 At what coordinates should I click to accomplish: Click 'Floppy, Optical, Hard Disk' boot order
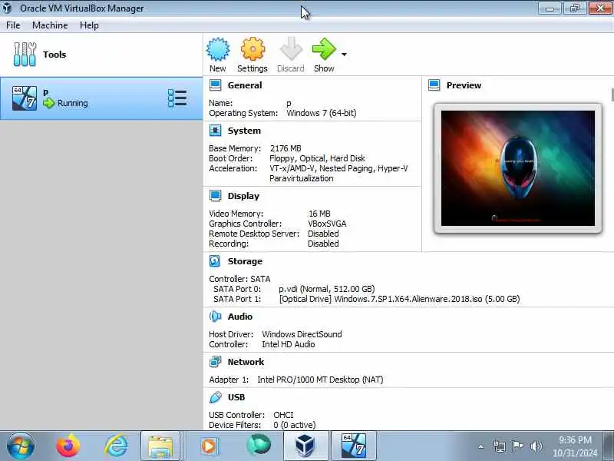(317, 158)
